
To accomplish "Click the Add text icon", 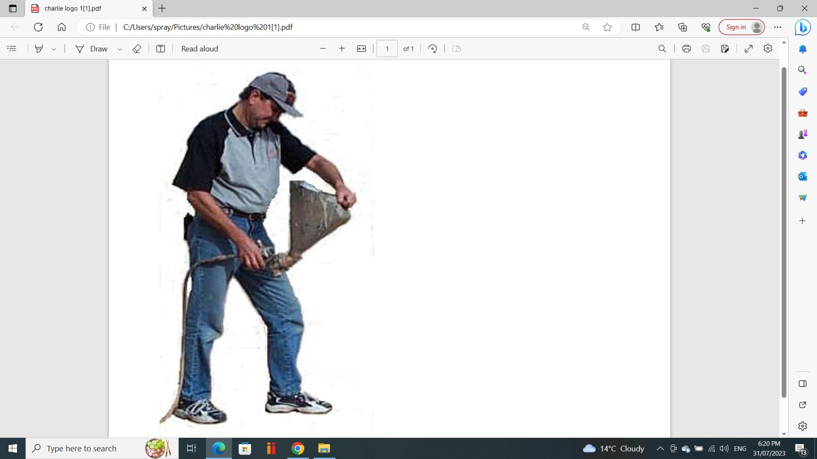I will pyautogui.click(x=160, y=49).
